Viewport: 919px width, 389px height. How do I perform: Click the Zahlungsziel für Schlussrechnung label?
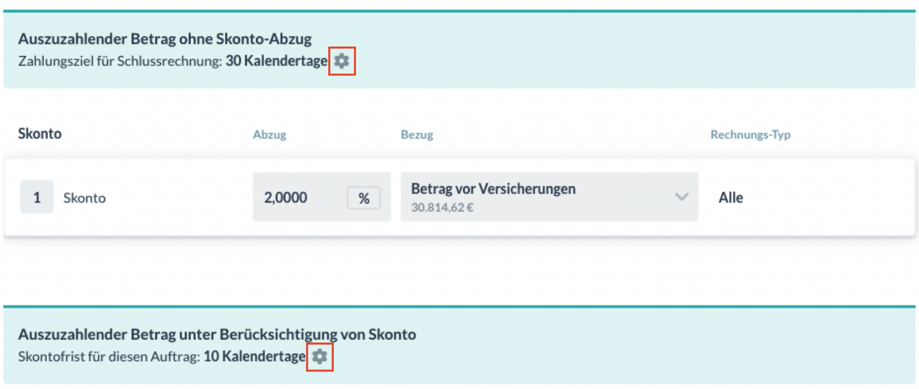pos(119,61)
